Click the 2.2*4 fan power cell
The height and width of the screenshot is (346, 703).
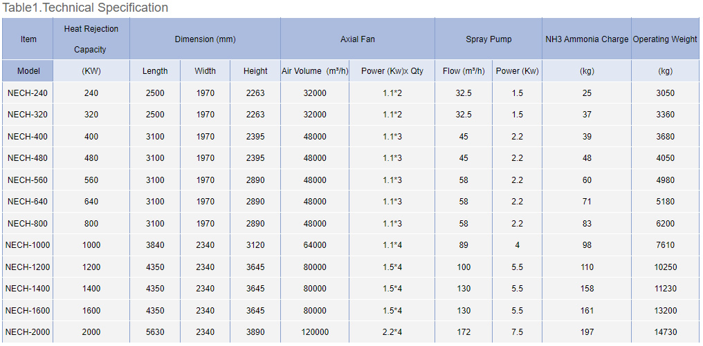(392, 332)
